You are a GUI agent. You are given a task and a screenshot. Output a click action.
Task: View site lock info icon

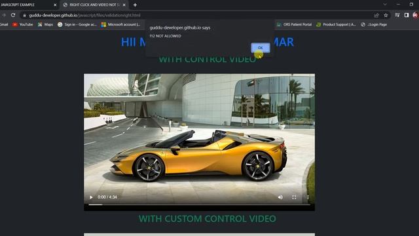[x=24, y=16]
